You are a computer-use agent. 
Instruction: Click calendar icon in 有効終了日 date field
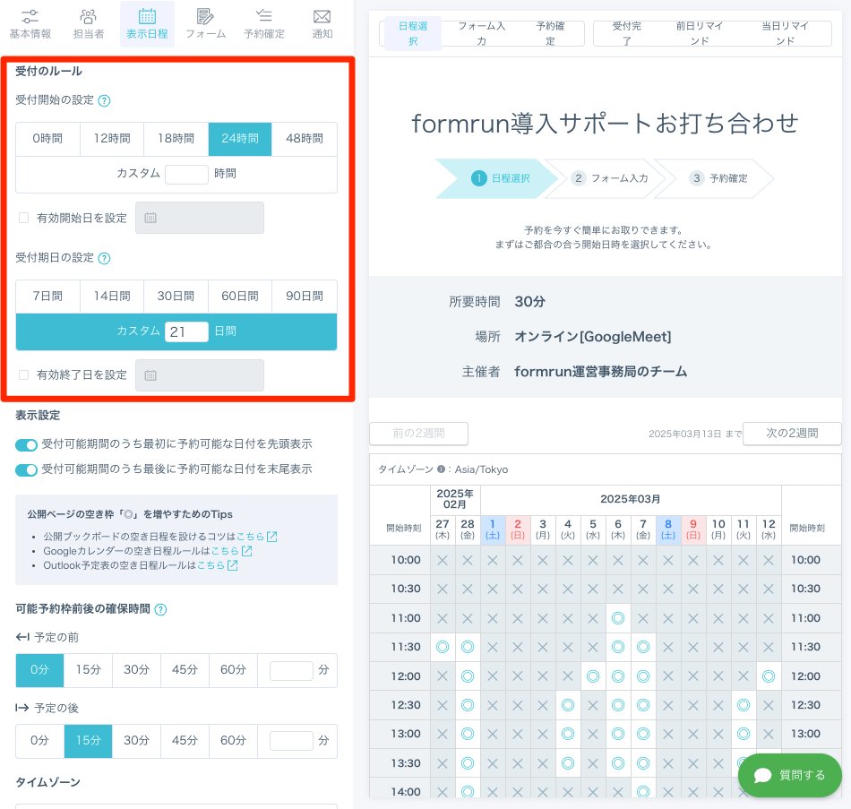[x=150, y=375]
